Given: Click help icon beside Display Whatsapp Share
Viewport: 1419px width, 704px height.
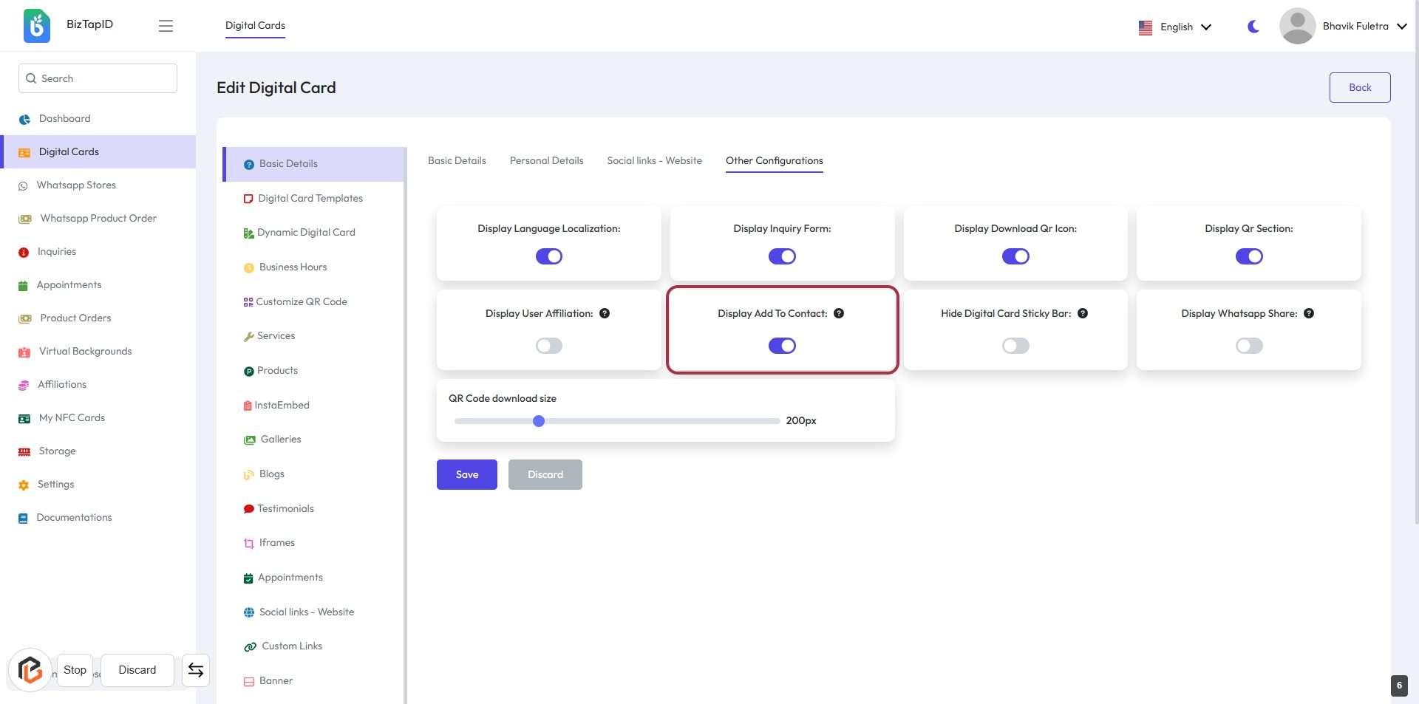Looking at the screenshot, I should [x=1309, y=313].
